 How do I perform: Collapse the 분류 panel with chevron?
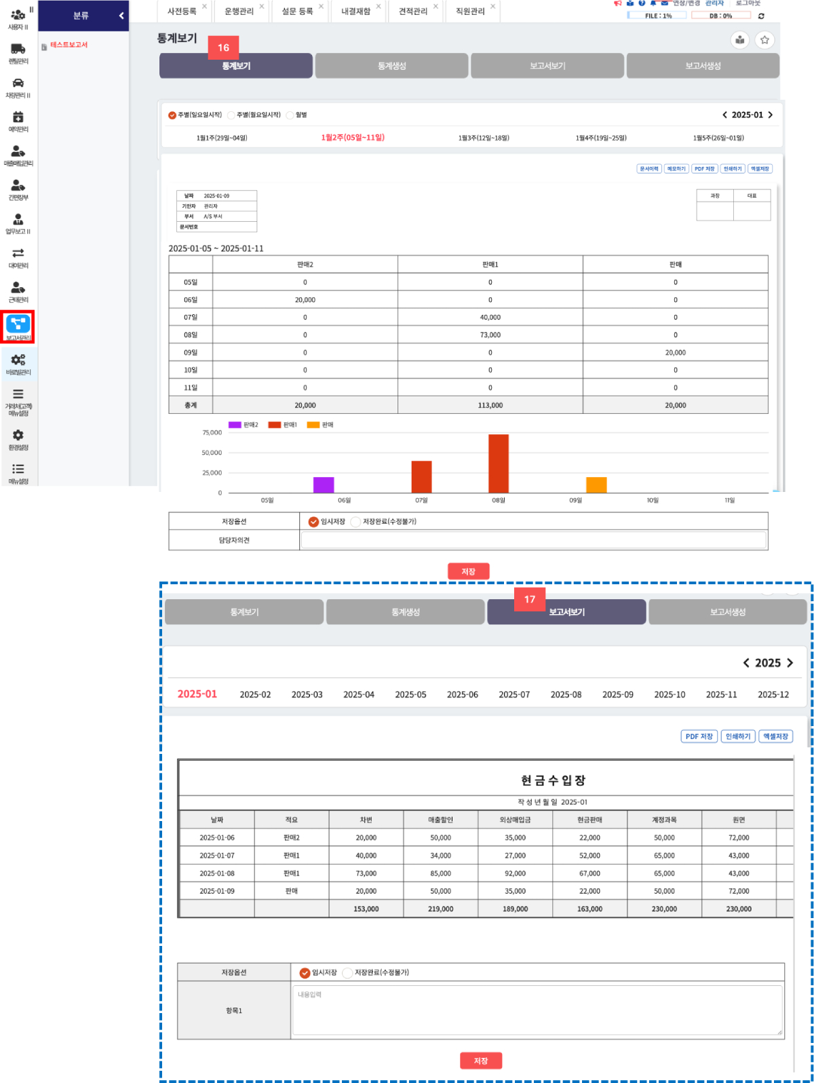tap(121, 16)
